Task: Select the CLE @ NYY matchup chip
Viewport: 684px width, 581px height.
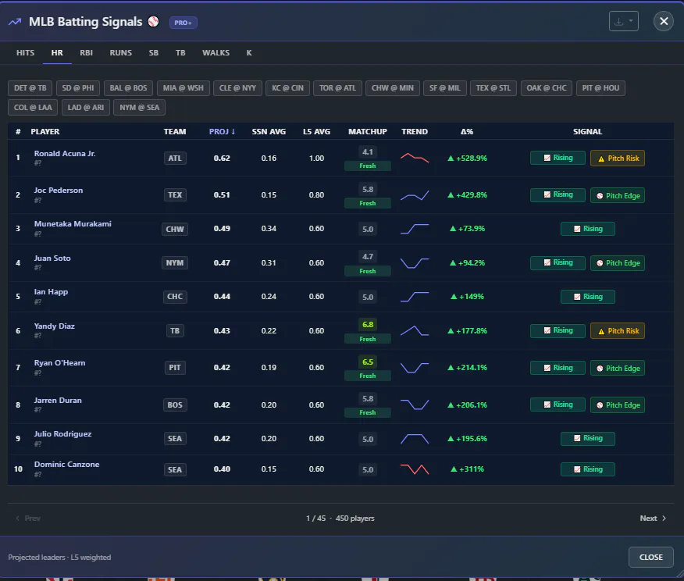Action: click(x=237, y=88)
